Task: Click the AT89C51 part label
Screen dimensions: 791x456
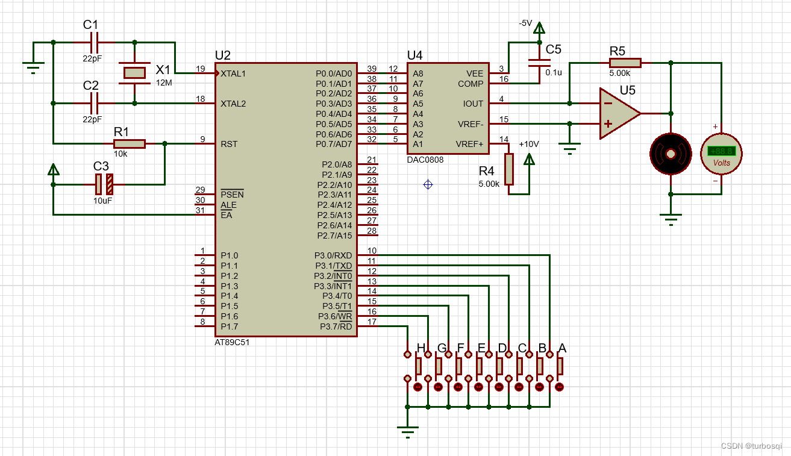Action: [x=232, y=342]
